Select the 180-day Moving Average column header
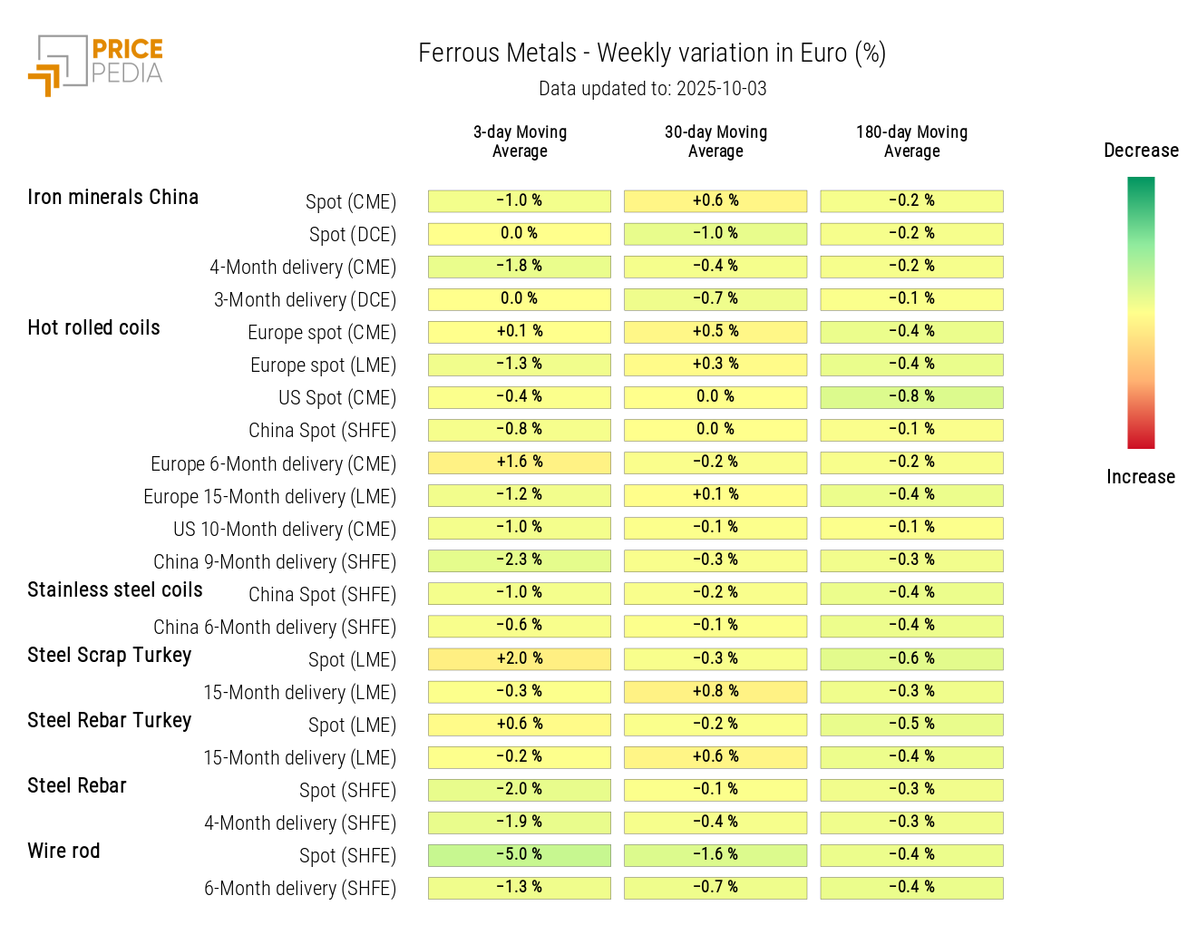 tap(911, 141)
